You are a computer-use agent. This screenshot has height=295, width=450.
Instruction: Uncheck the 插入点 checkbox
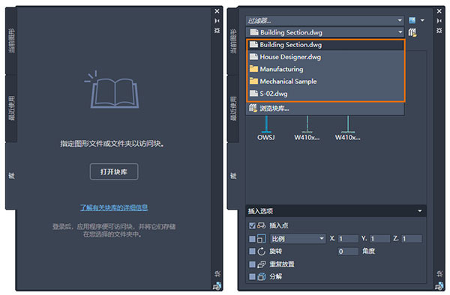(x=252, y=225)
